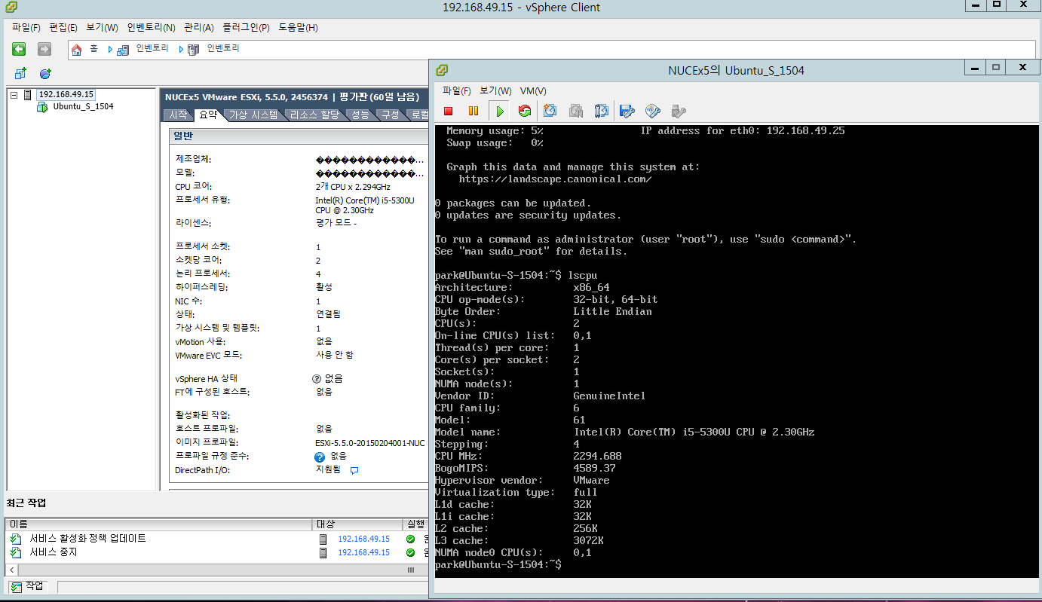Connect USB device icon in console toolbar
The width and height of the screenshot is (1042, 602).
pyautogui.click(x=678, y=111)
